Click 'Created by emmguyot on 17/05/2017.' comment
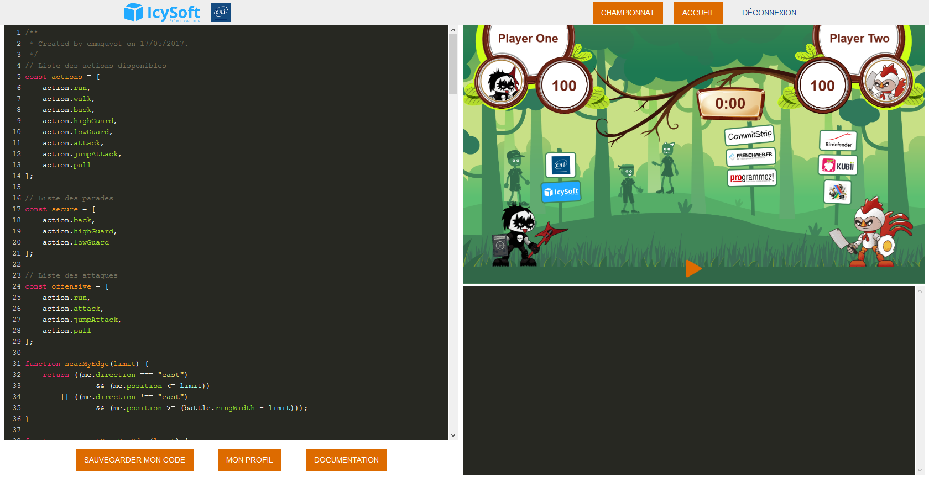This screenshot has width=929, height=494. [113, 44]
